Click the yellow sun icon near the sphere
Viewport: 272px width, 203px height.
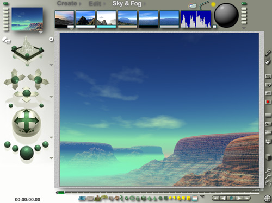click(213, 4)
